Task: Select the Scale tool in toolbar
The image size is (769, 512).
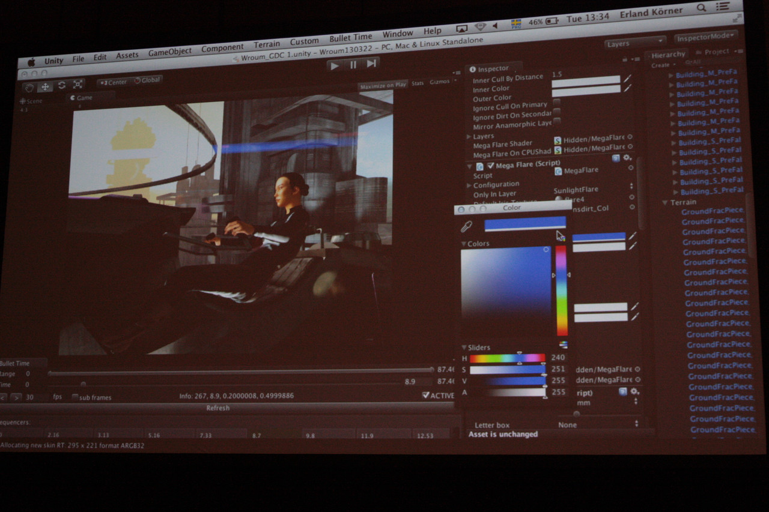Action: pos(78,85)
